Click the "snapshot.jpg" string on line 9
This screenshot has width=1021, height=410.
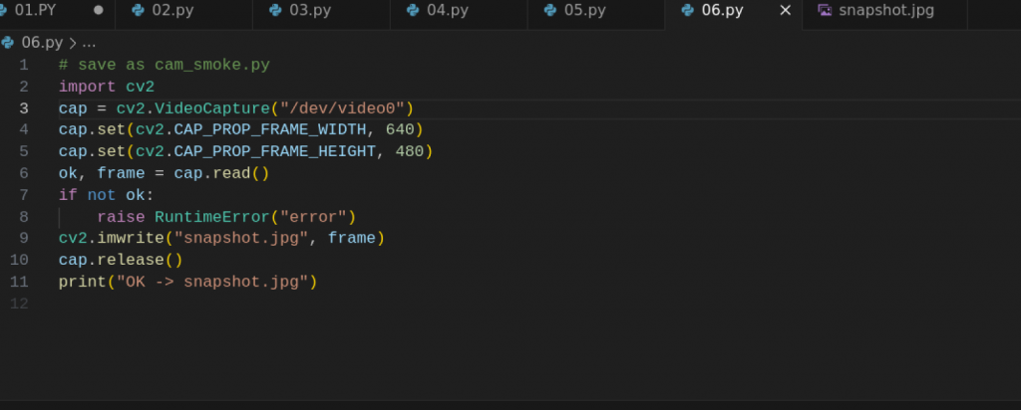point(241,239)
